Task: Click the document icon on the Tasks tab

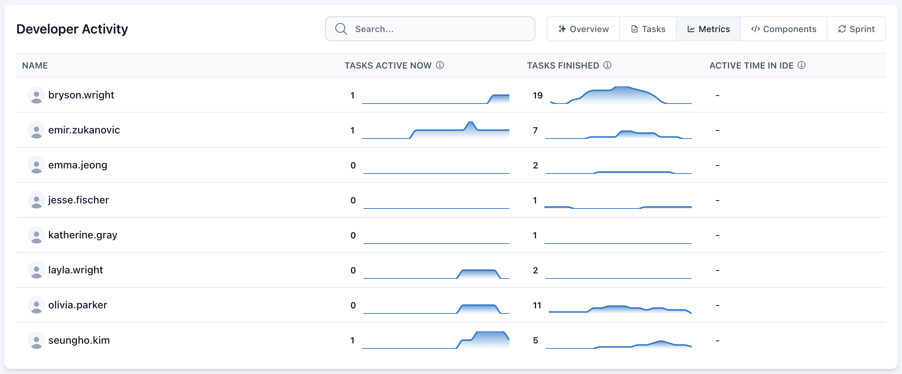Action: click(x=635, y=28)
